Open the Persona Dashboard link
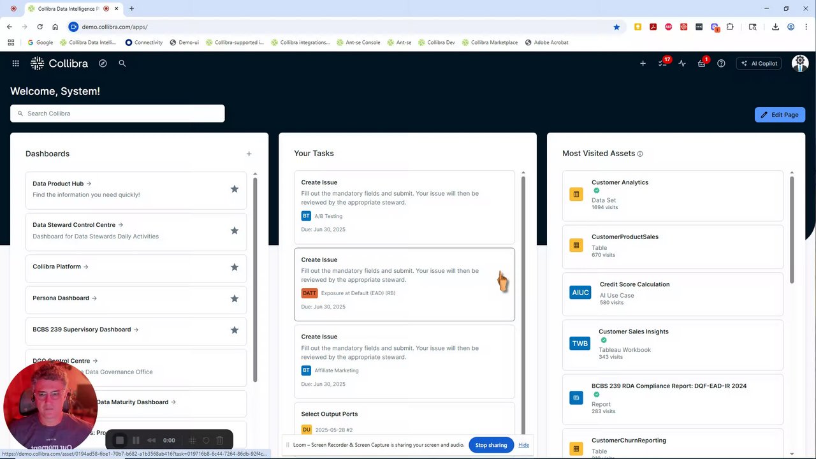This screenshot has width=816, height=459. pos(64,298)
